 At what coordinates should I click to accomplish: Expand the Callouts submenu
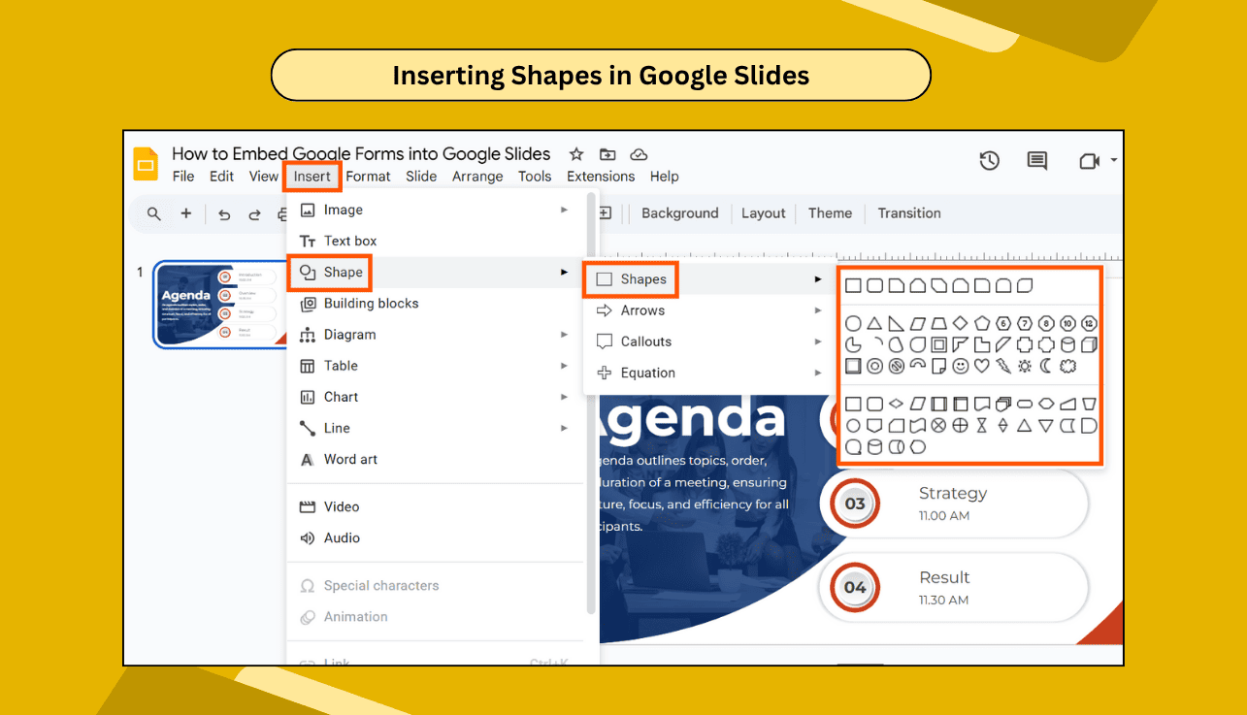pos(644,341)
